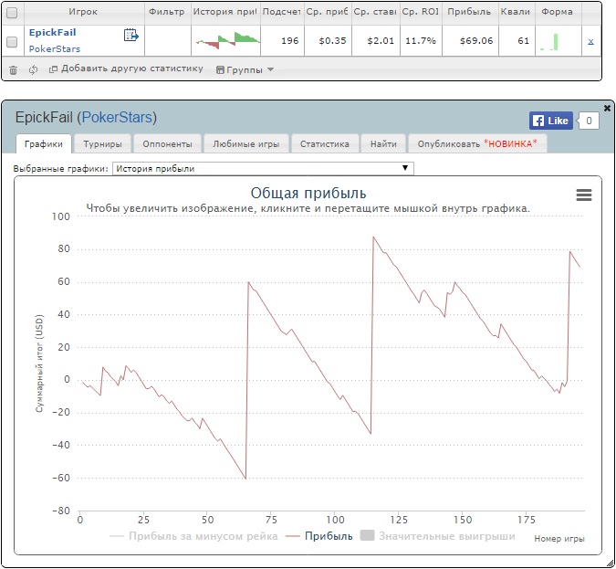
Task: Tick the header select-all checkbox
Action: click(12, 13)
